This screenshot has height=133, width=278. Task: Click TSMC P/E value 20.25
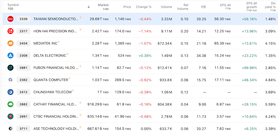(x=201, y=19)
